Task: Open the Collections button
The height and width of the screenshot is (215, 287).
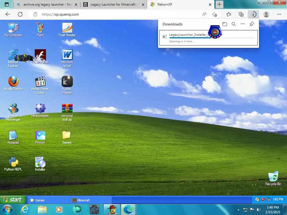Action: coord(241,14)
